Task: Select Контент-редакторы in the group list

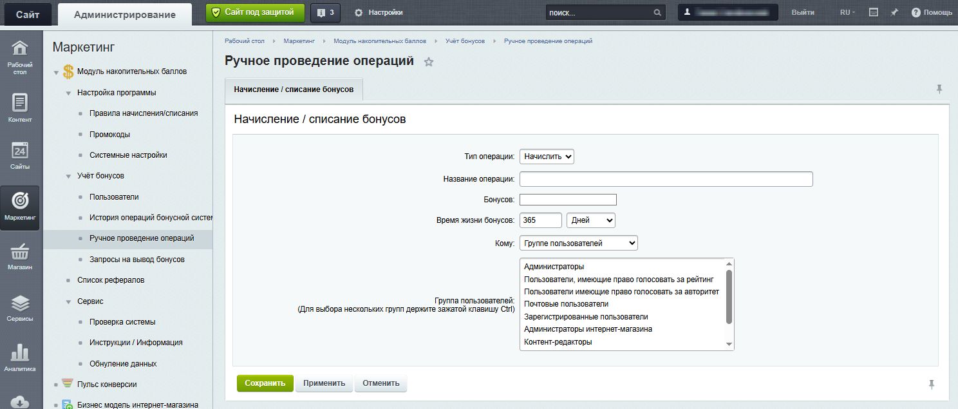Action: [558, 342]
